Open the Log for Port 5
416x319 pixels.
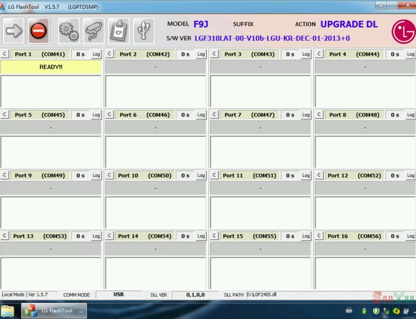[x=96, y=115]
